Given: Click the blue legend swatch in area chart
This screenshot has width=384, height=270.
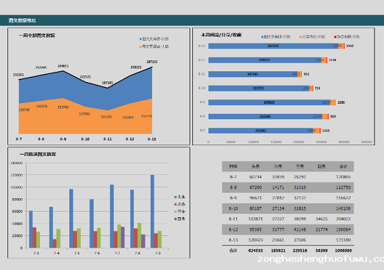Looking at the screenshot, I should coord(141,39).
